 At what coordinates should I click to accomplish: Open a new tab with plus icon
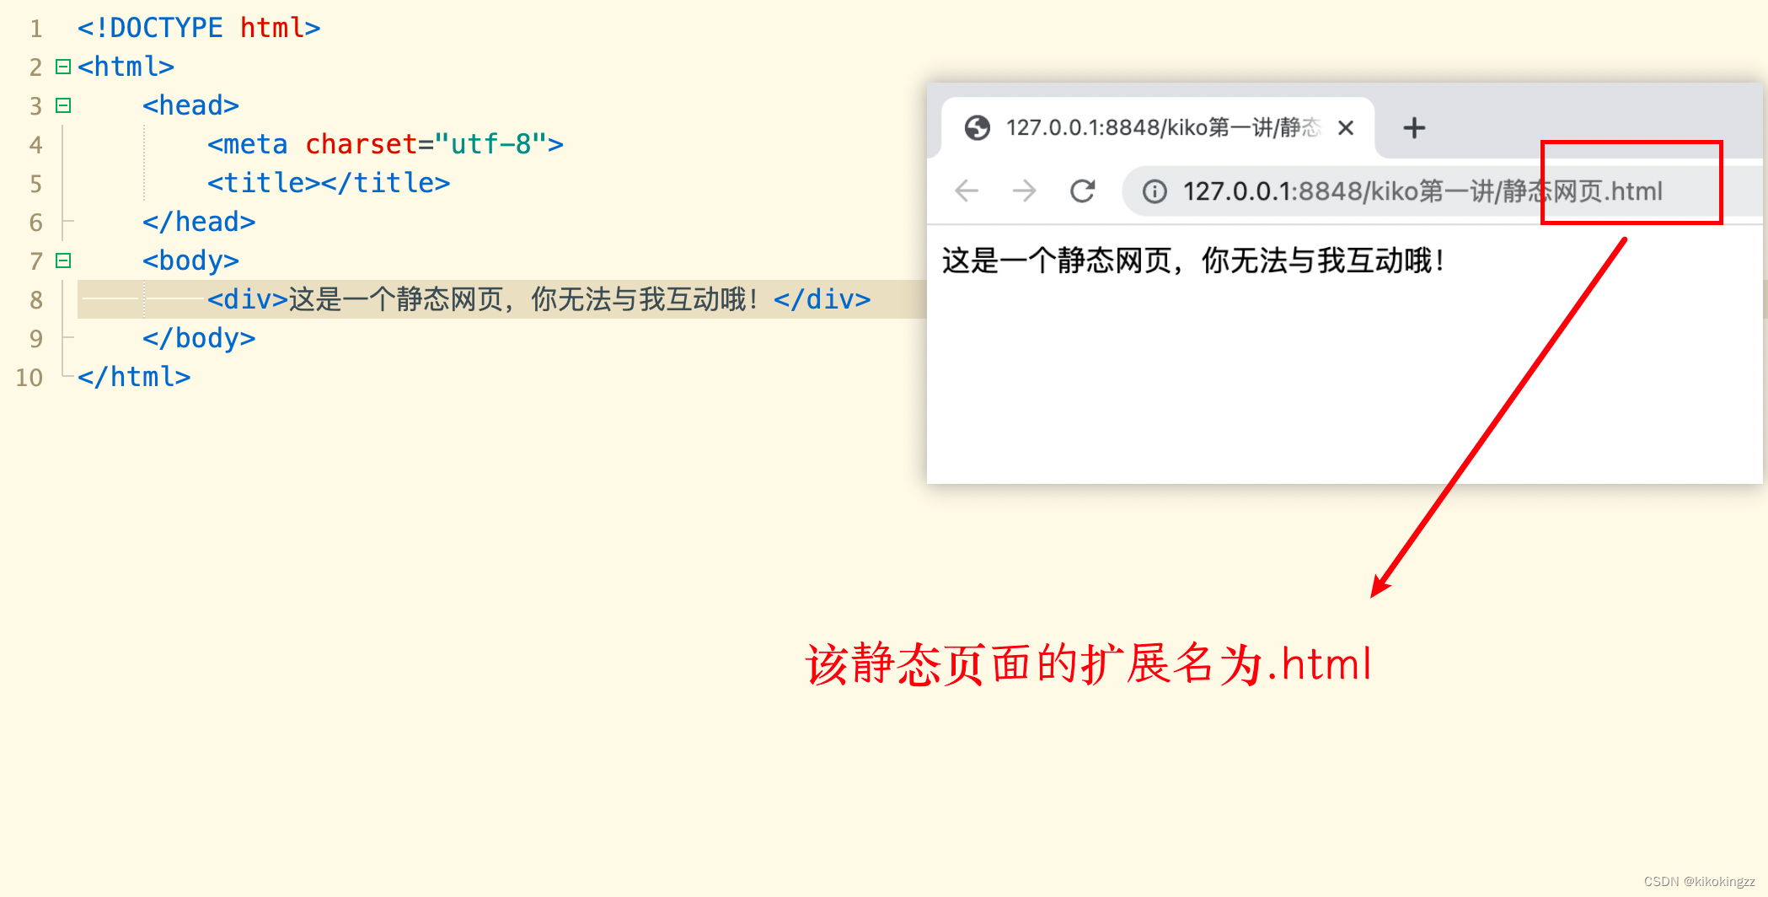click(1414, 128)
